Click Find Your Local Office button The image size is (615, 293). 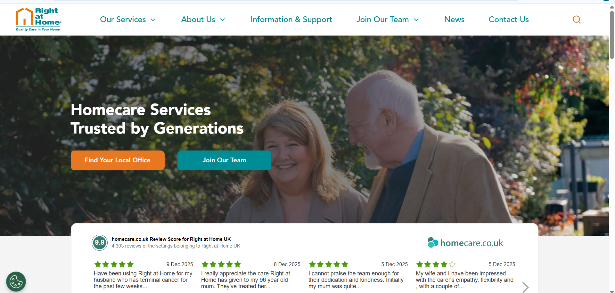click(118, 160)
